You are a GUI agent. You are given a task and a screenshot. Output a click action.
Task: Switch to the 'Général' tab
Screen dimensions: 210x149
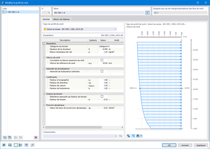(46, 19)
